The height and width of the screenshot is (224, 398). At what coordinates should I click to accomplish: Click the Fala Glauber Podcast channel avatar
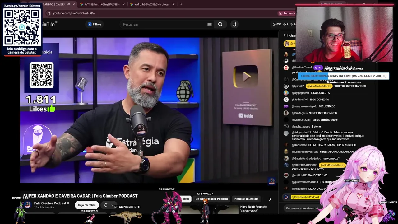[x=27, y=205]
